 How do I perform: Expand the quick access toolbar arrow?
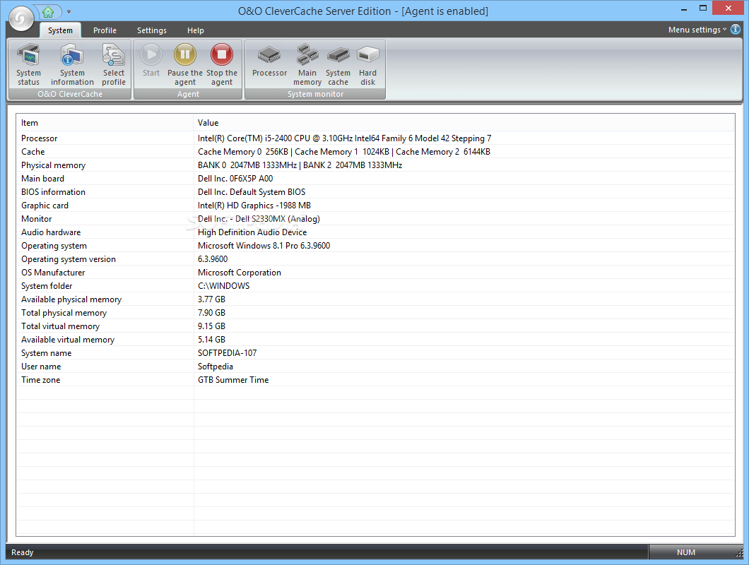[69, 11]
